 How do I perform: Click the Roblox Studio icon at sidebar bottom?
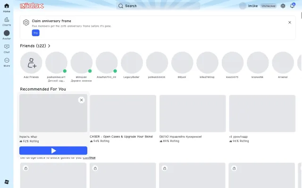(x=7, y=182)
